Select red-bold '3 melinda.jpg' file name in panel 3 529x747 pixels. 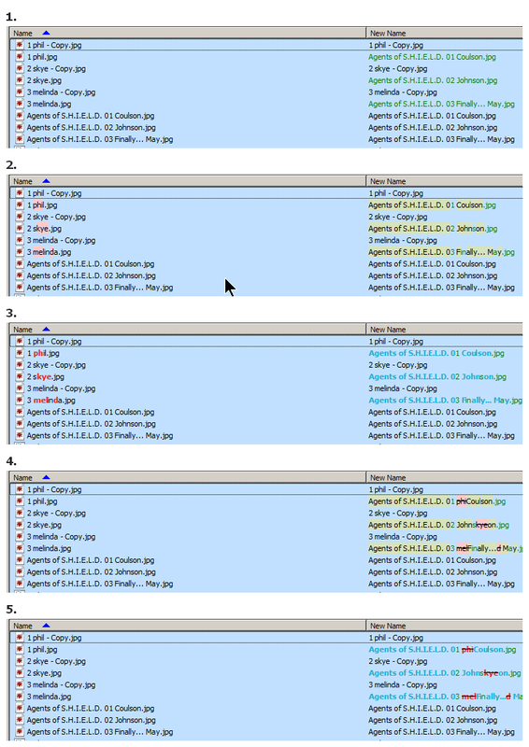51,401
